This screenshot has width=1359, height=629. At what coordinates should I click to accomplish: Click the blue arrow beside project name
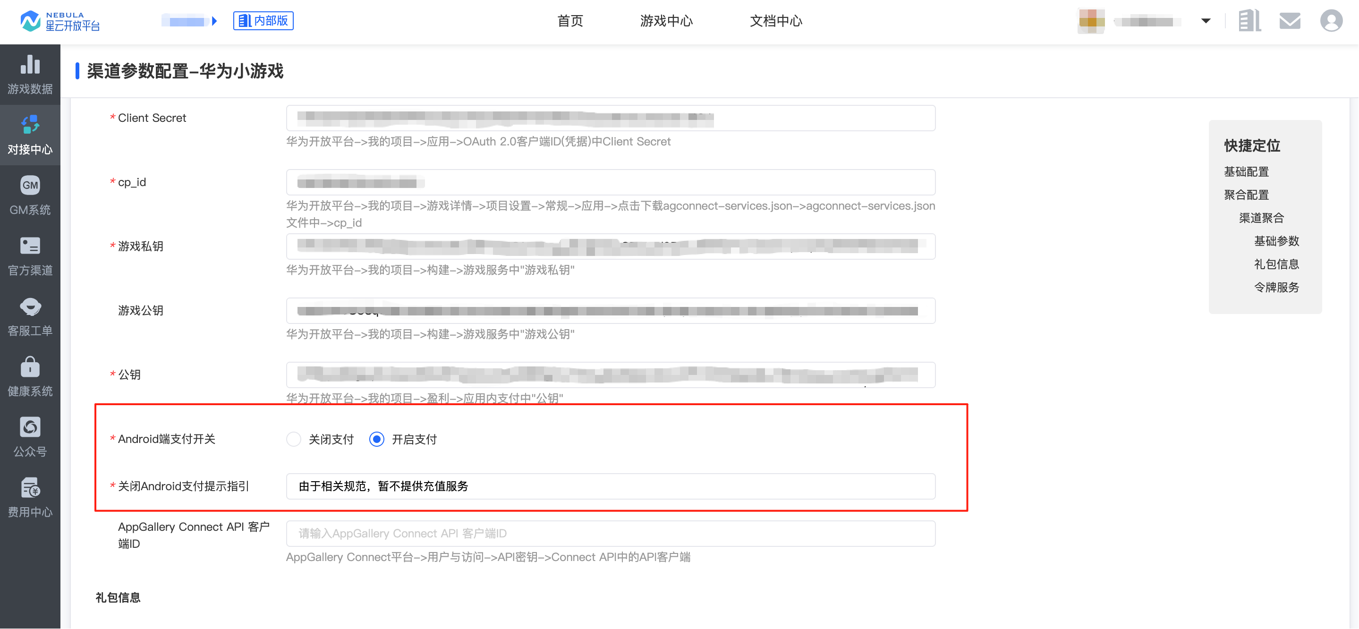coord(214,21)
